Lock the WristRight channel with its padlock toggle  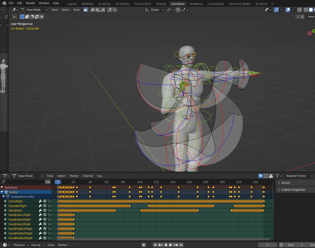click(x=50, y=210)
